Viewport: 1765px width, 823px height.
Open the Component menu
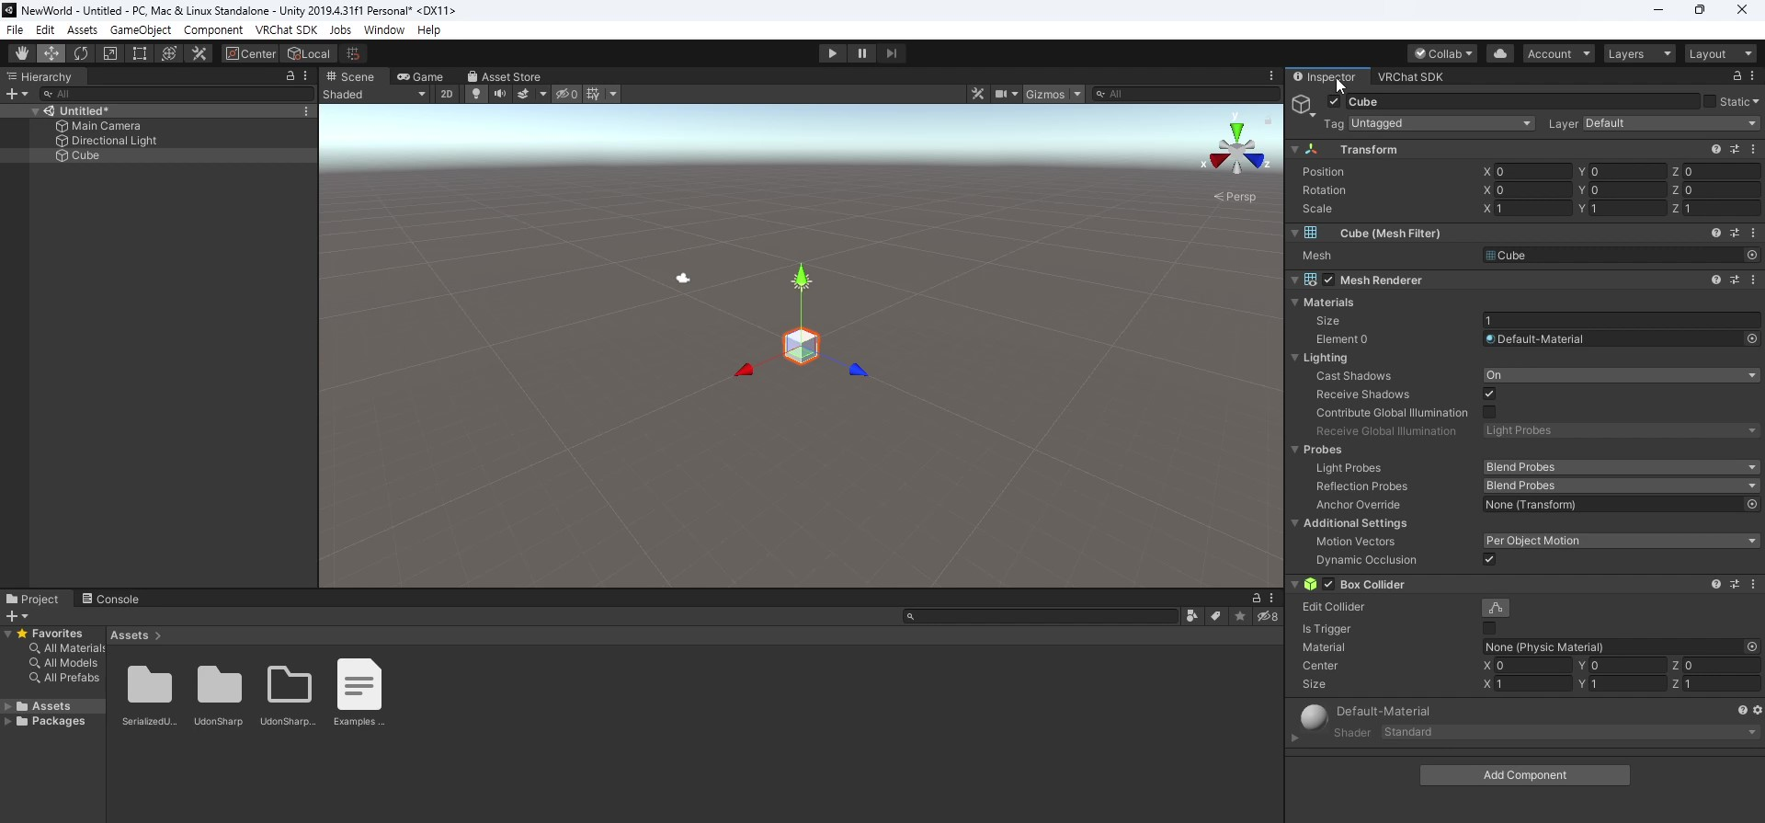213,29
